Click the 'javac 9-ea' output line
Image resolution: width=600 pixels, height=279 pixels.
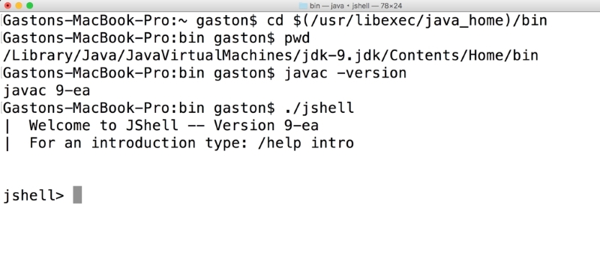click(46, 91)
